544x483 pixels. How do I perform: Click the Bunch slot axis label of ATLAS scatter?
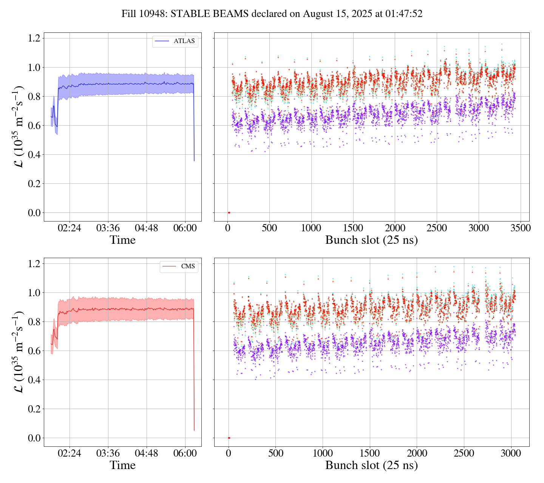pyautogui.click(x=371, y=240)
